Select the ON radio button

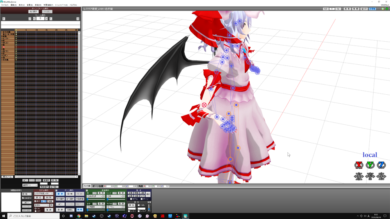point(36,208)
